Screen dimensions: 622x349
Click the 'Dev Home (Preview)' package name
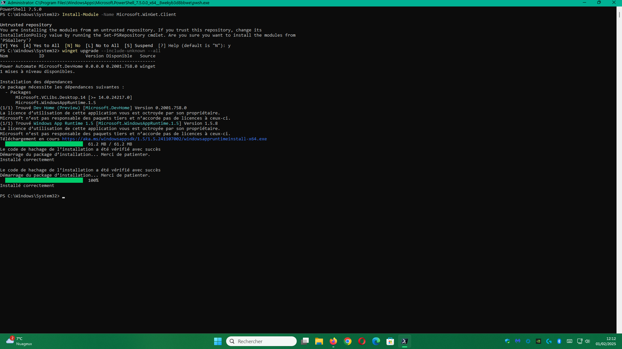click(x=57, y=108)
